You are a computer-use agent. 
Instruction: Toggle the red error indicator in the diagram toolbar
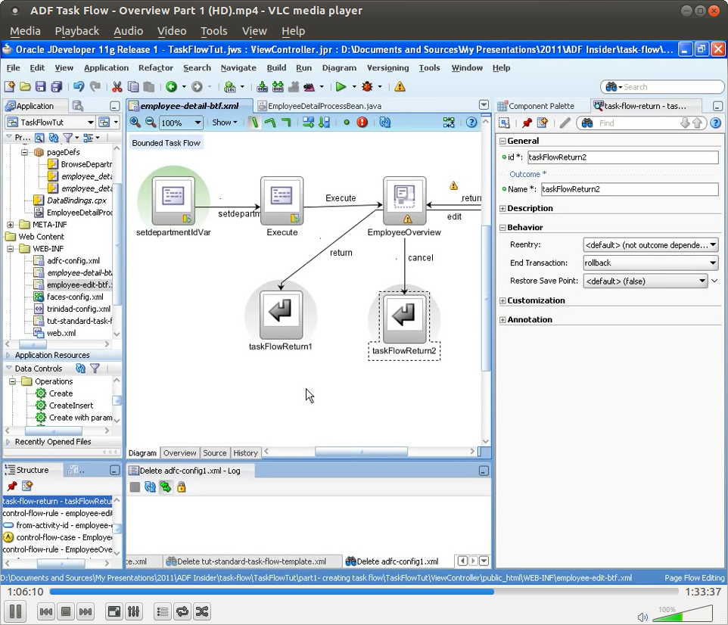(x=361, y=122)
